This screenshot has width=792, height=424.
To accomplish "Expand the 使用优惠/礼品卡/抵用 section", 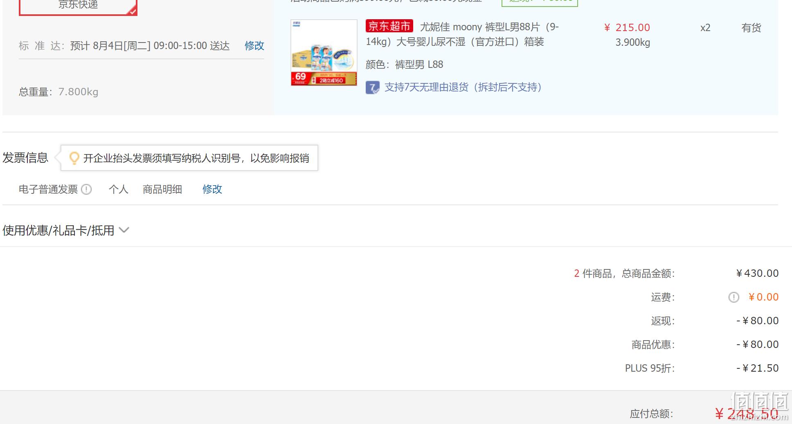I will coord(66,231).
